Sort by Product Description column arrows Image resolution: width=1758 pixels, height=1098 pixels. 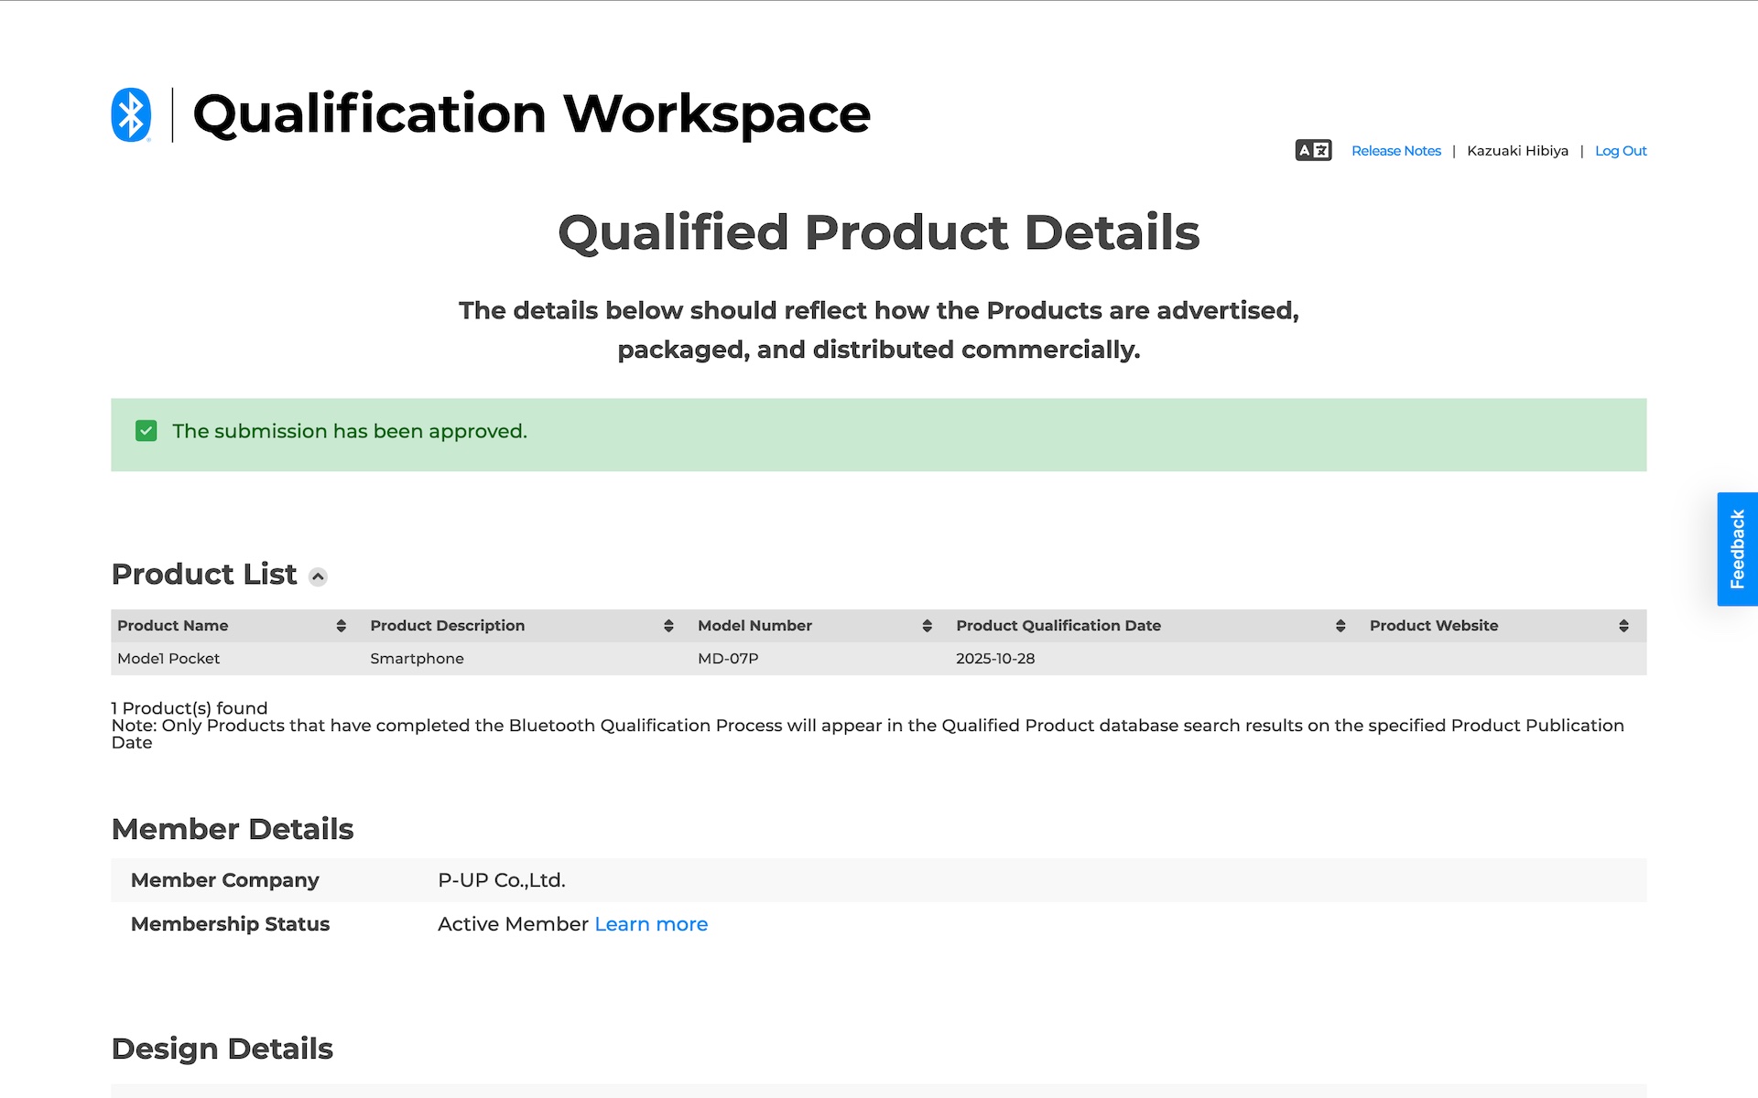(668, 626)
